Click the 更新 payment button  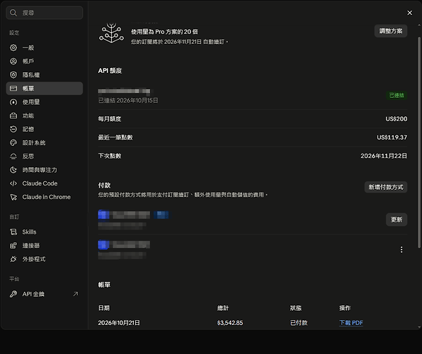[397, 219]
